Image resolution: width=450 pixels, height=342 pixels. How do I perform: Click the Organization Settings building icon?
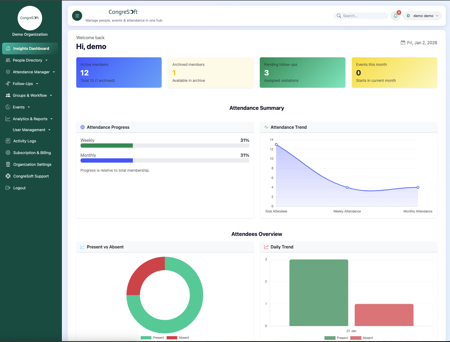coord(8,164)
